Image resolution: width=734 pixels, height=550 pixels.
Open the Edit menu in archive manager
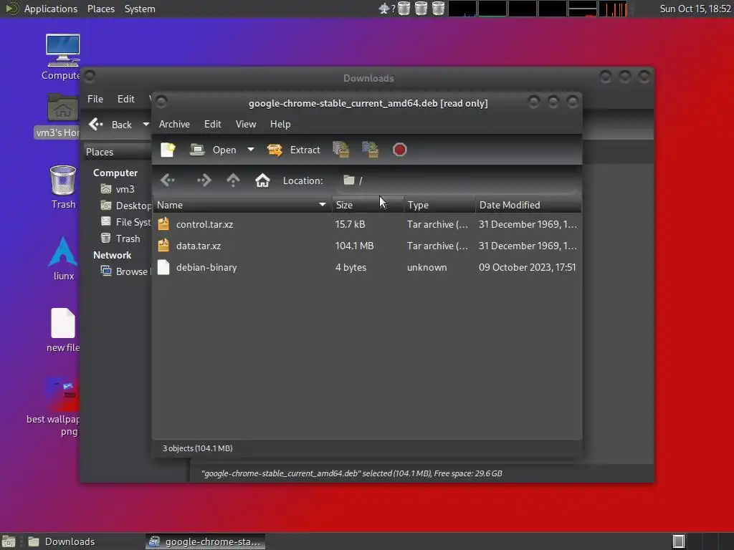(x=212, y=124)
